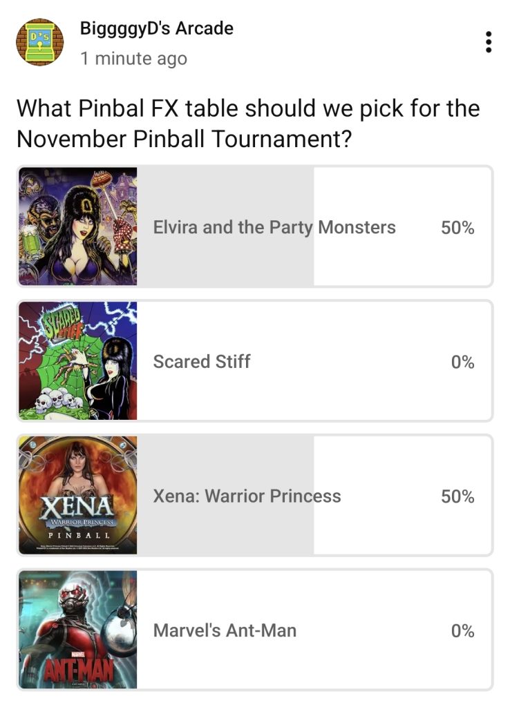
Task: Open the three-dot post options menu
Action: (489, 42)
